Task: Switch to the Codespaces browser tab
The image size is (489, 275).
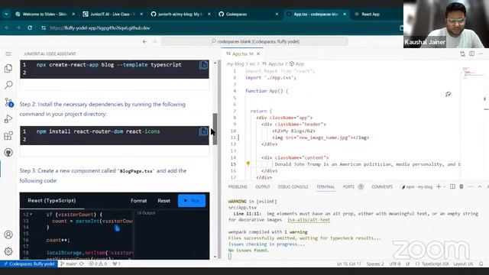Action: [248, 14]
